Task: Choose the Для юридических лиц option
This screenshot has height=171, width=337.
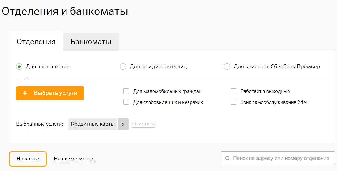Action: 123,67
